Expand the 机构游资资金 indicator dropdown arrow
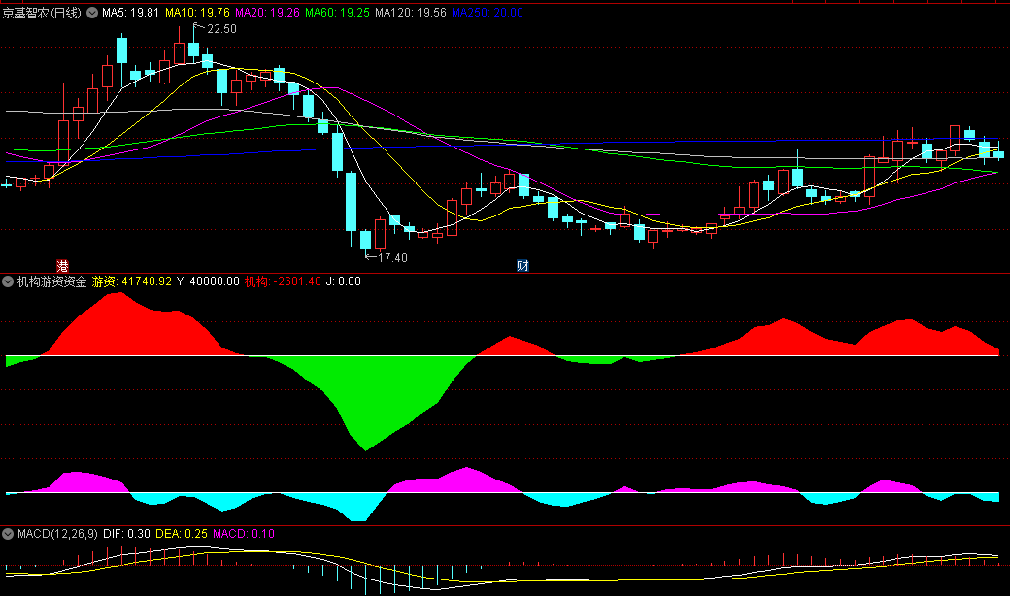1010x596 pixels. pos(8,281)
